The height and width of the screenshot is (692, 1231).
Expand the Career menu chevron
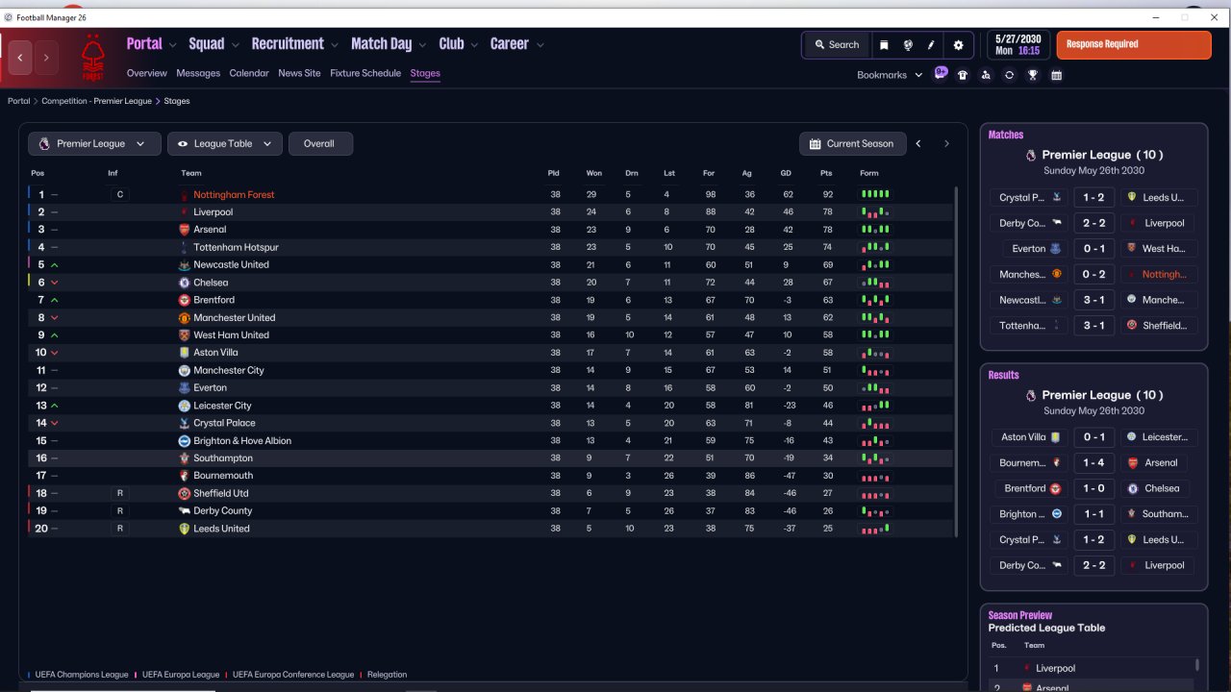(540, 45)
